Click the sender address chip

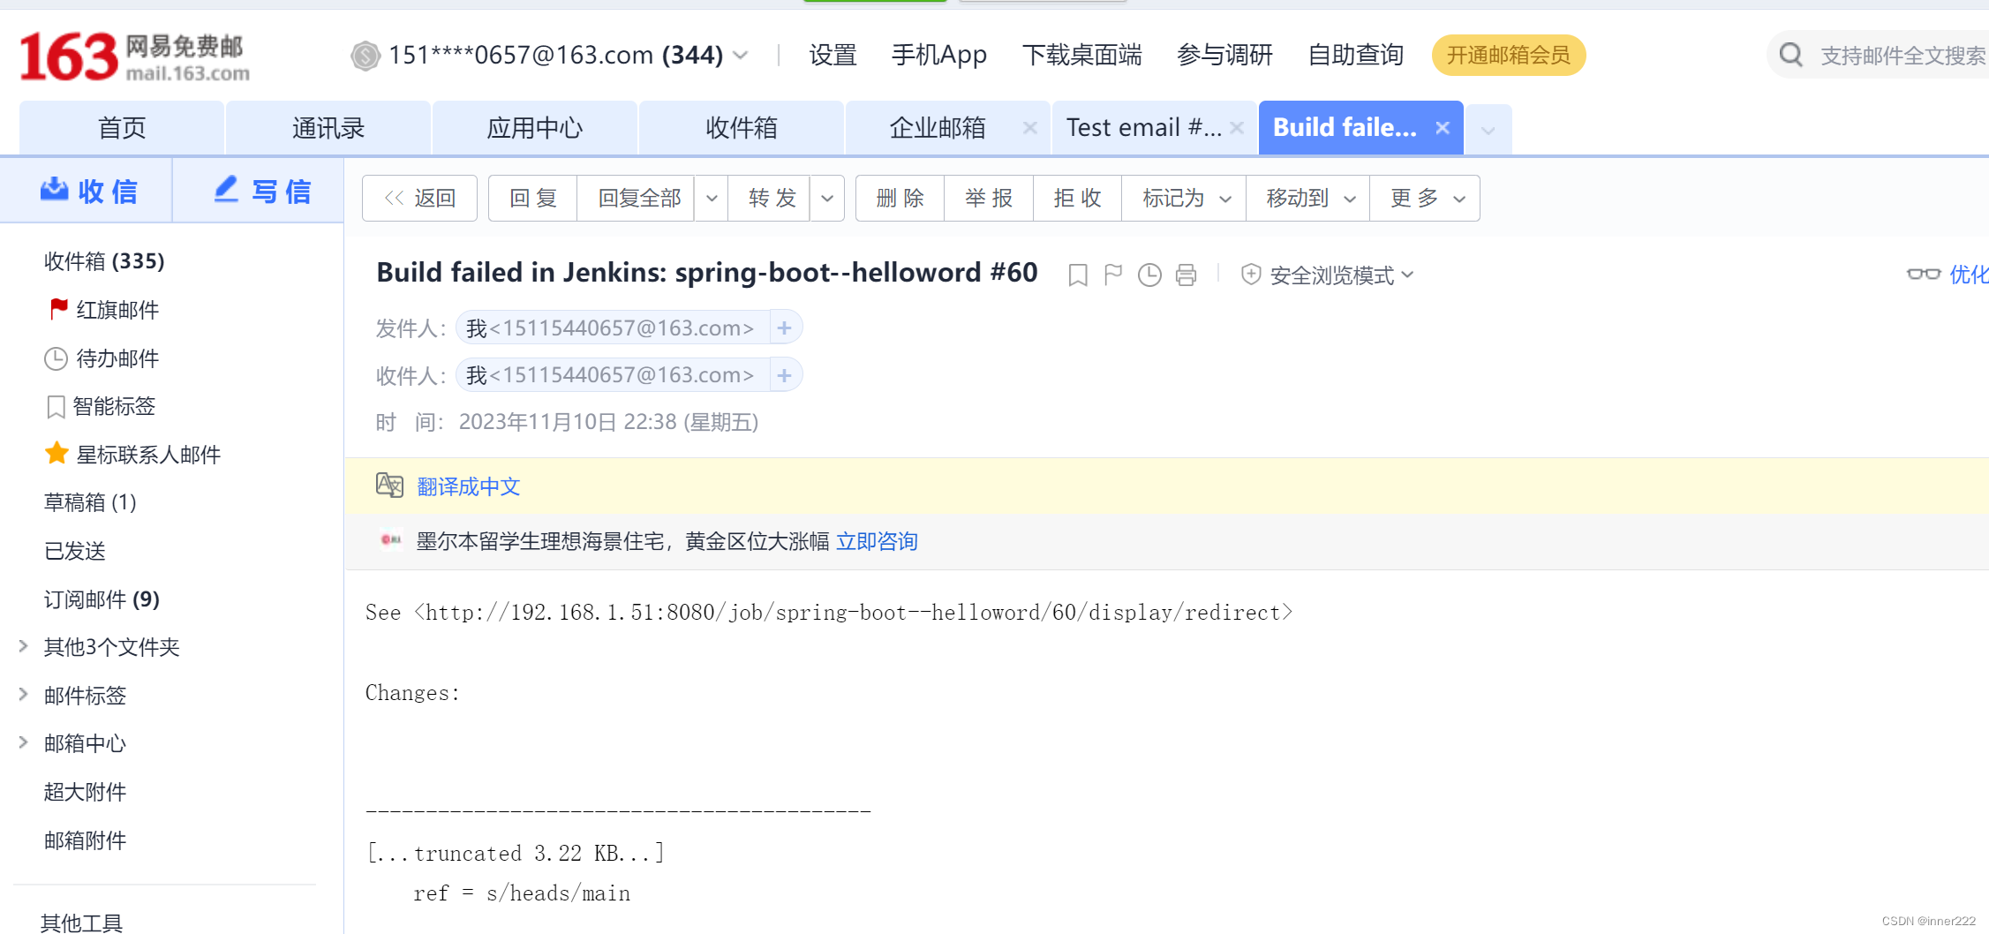pos(611,328)
